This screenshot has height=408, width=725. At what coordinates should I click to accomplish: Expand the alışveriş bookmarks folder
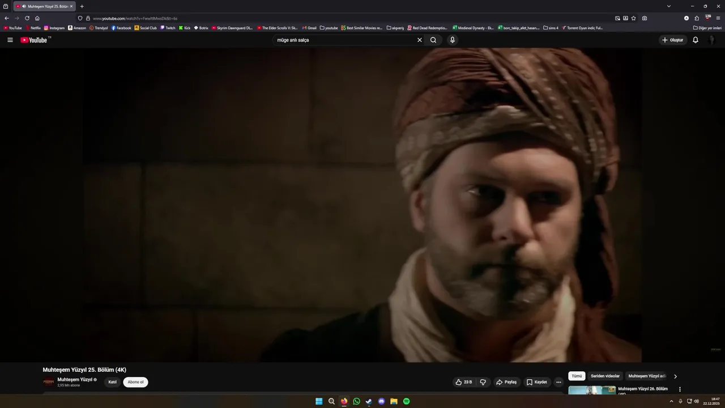[x=395, y=28]
